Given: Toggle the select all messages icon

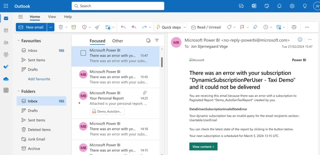Looking at the screenshot, I should [148, 41].
